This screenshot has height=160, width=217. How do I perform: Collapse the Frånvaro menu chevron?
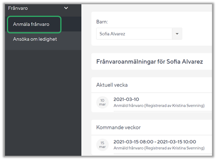[x=66, y=8]
